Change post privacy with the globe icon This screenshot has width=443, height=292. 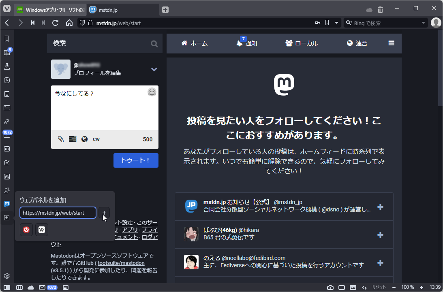[x=84, y=139]
